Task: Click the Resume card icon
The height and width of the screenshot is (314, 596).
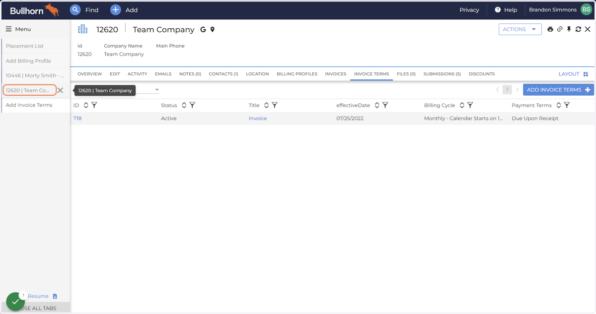Action: pos(55,296)
